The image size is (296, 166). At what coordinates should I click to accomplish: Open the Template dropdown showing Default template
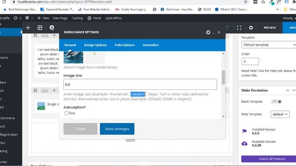pos(269,45)
